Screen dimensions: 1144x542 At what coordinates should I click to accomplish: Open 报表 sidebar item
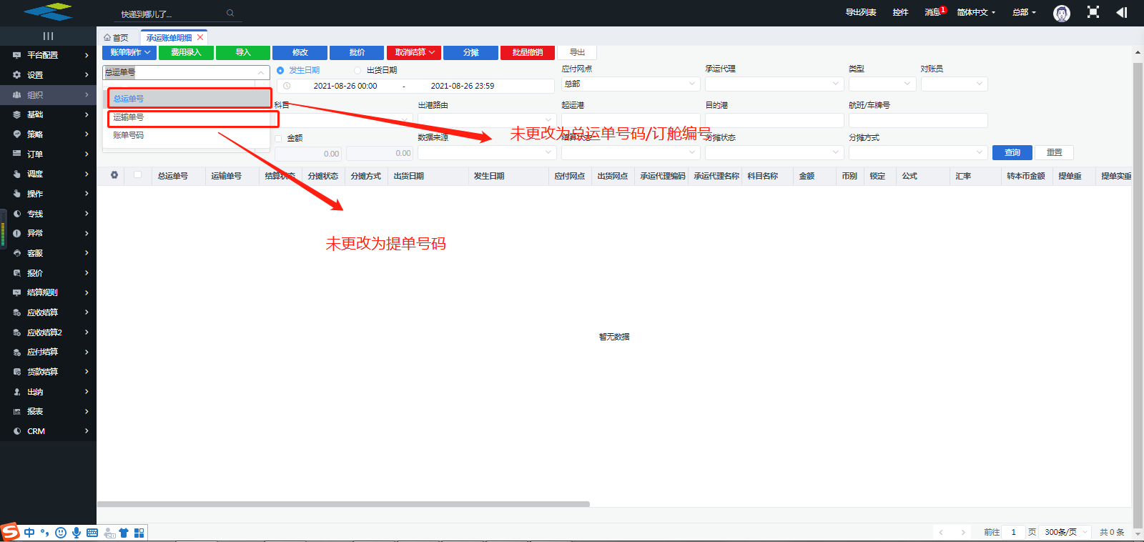48,411
